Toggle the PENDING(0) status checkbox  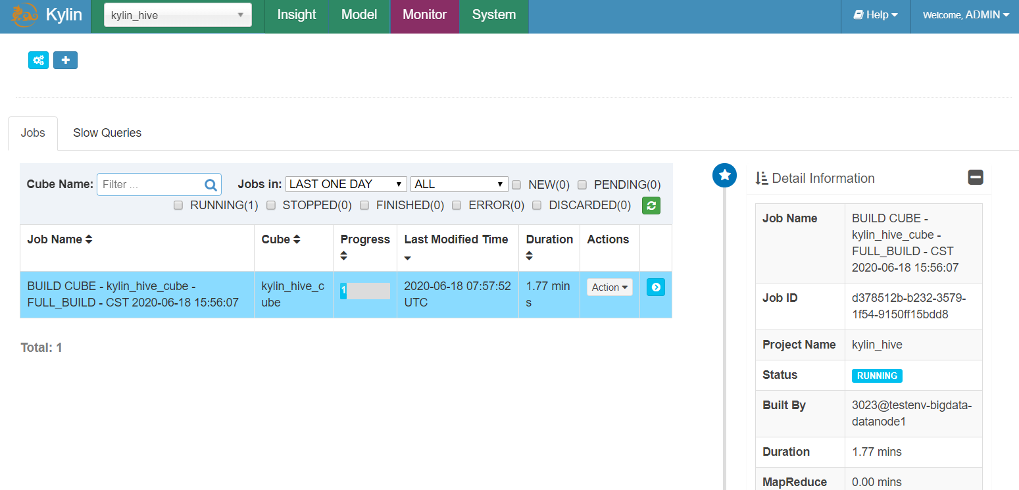tap(582, 184)
